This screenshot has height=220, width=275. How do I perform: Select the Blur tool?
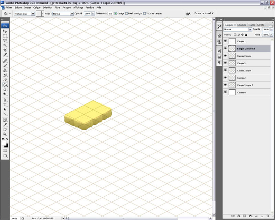(5, 89)
